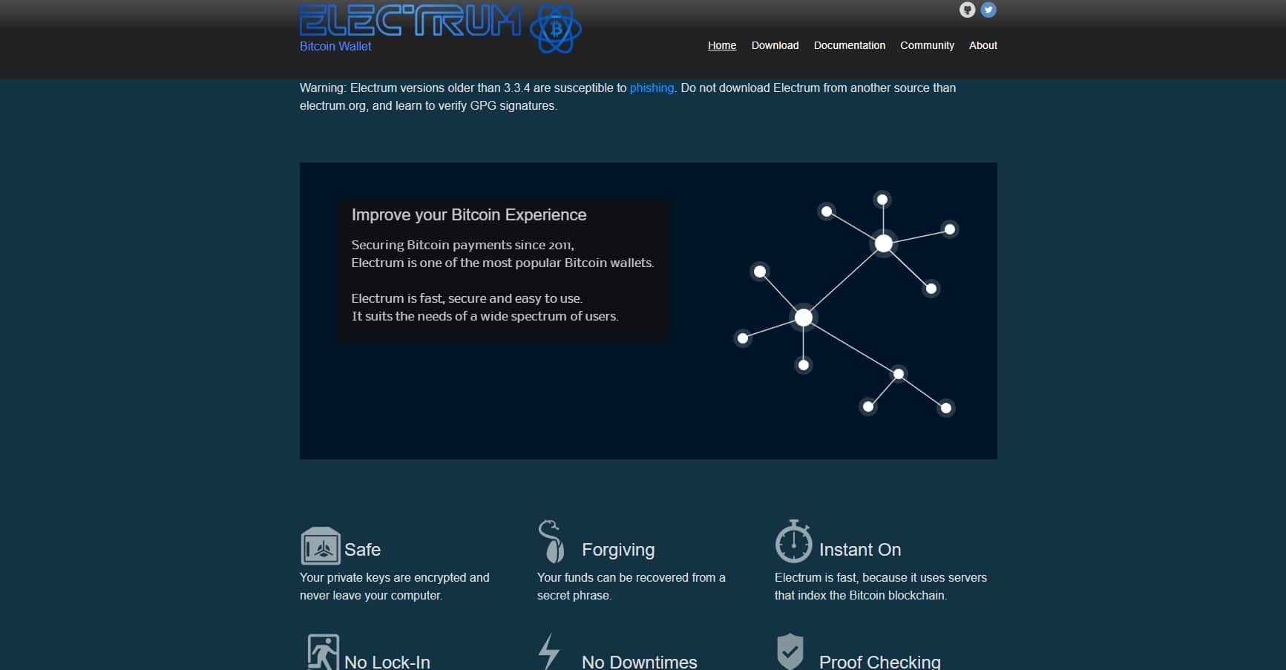Click the Safe vault icon
This screenshot has height=670, width=1286.
pyautogui.click(x=321, y=545)
